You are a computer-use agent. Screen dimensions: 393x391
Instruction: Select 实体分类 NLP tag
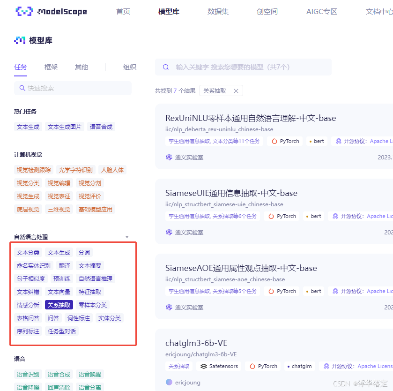tap(110, 318)
